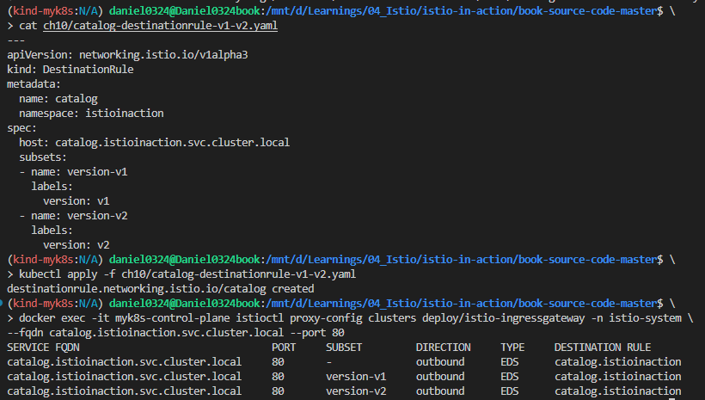Select the 'version: v1' line

point(76,201)
